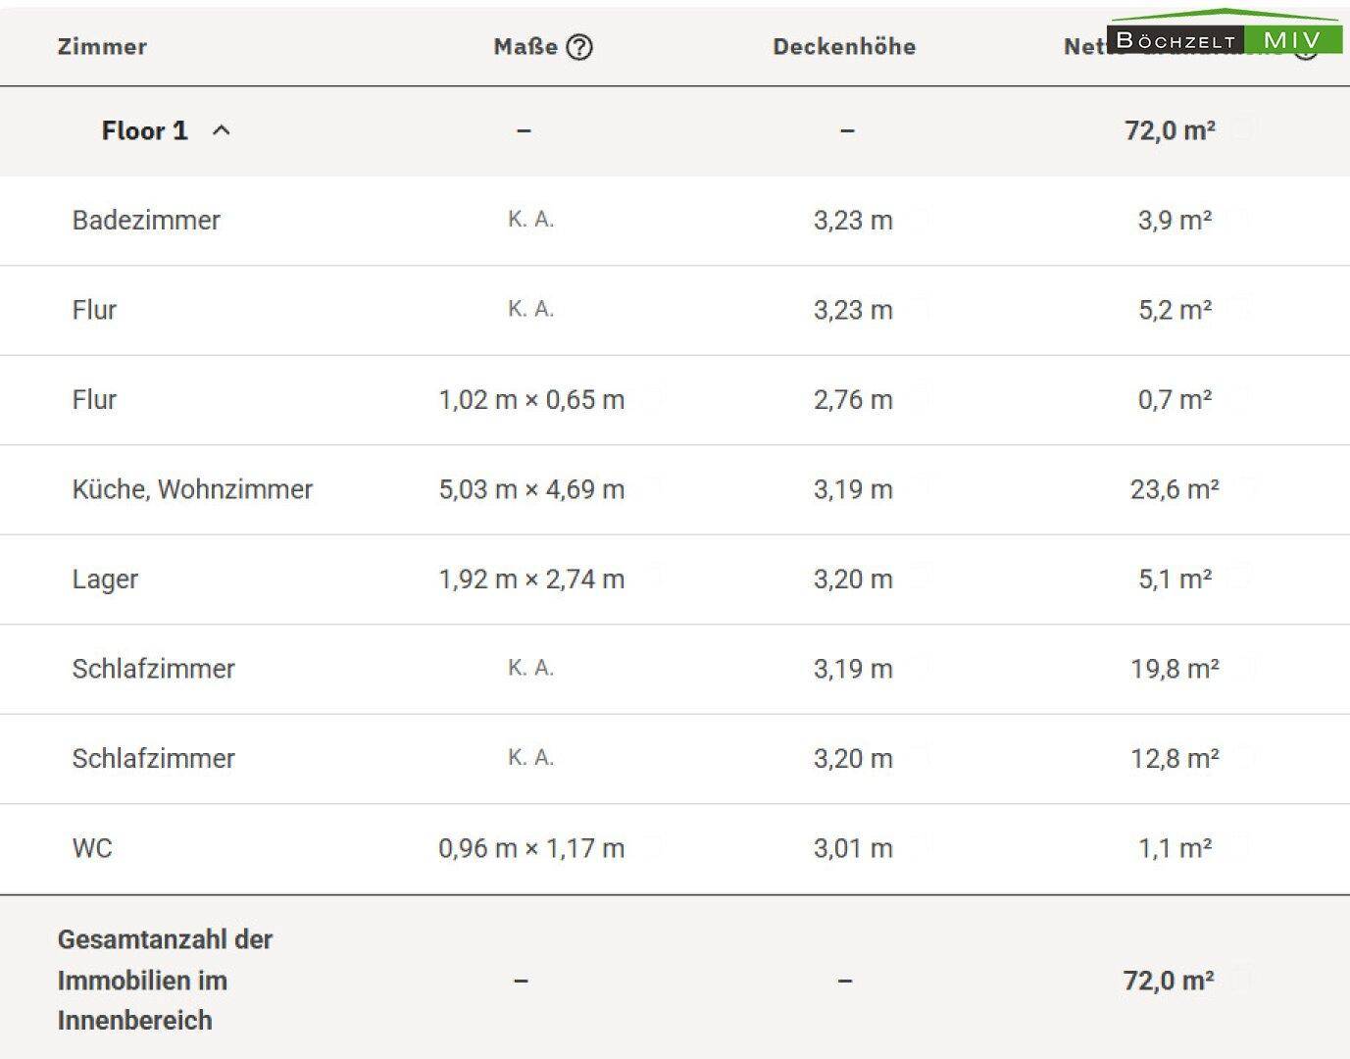1350x1059 pixels.
Task: Click the Maße column header
Action: coord(525,47)
